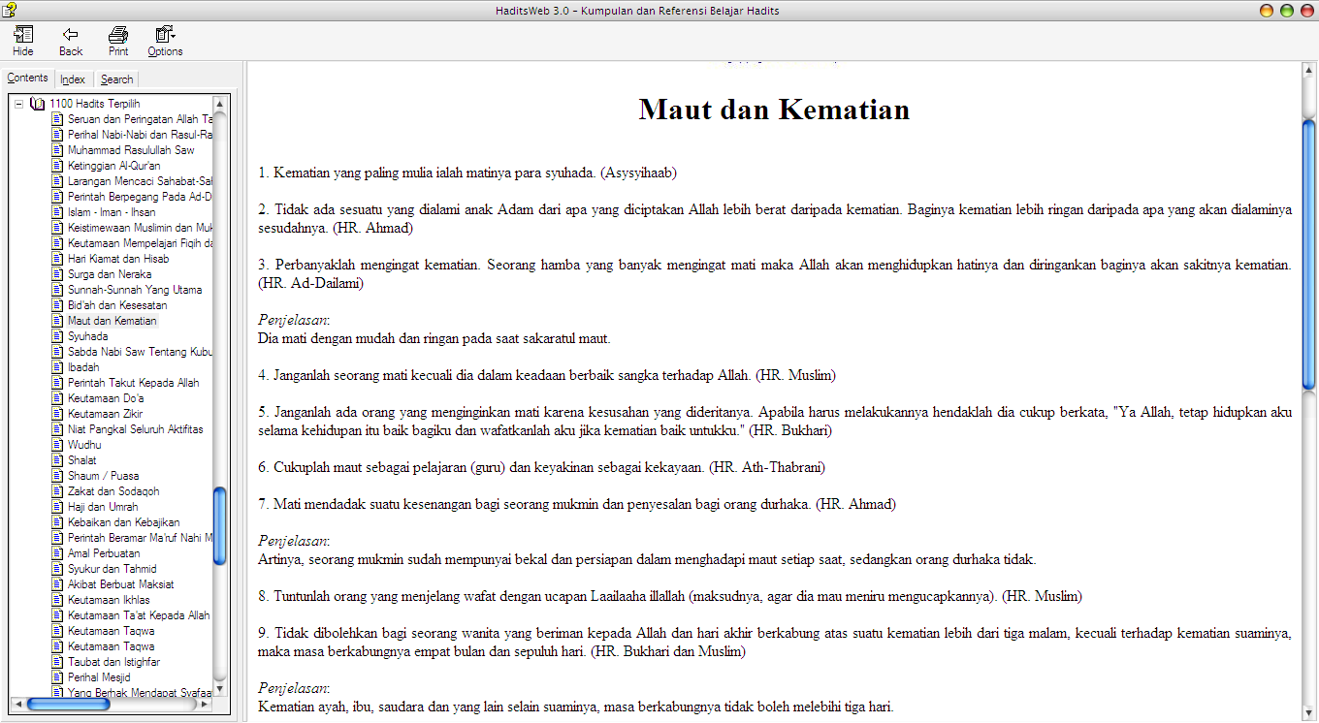
Task: Switch to the Search tab
Action: [116, 79]
